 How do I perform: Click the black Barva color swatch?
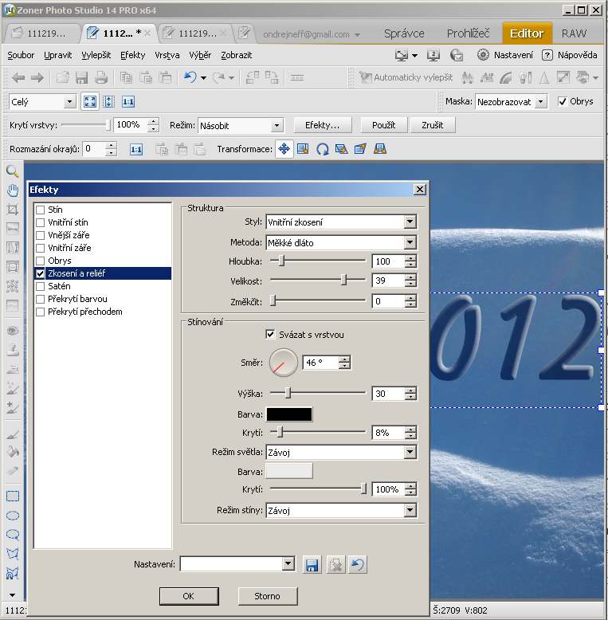pos(289,414)
